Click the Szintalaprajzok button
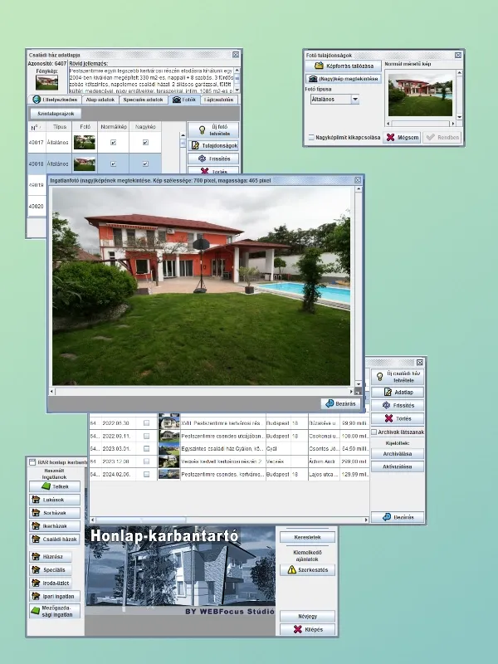The image size is (498, 664). pyautogui.click(x=56, y=114)
